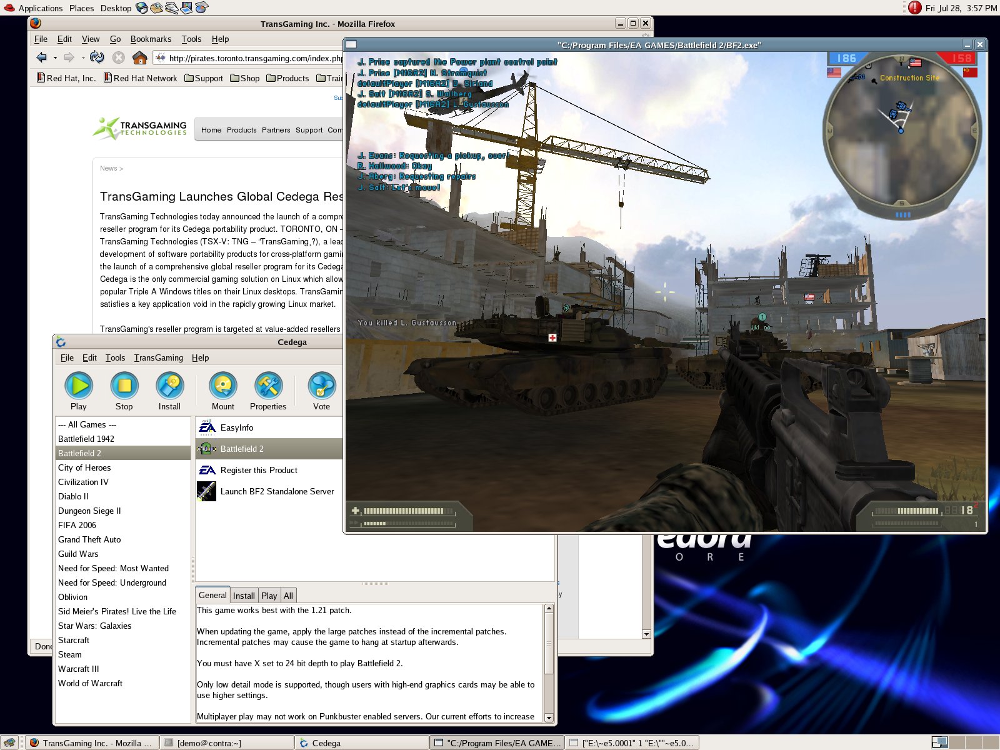Switch to the General tab in Cedega
Viewport: 1000px width, 750px height.
coord(212,595)
